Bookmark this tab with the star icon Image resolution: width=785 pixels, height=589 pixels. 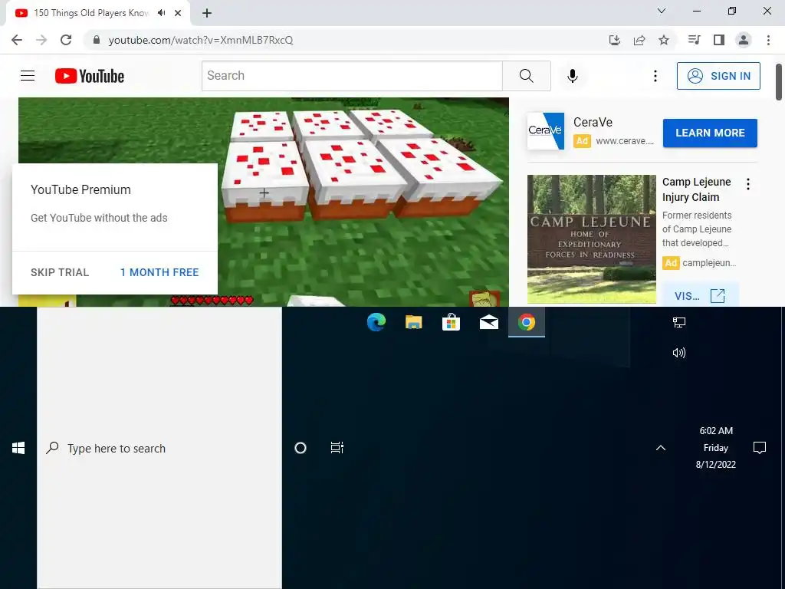click(664, 40)
